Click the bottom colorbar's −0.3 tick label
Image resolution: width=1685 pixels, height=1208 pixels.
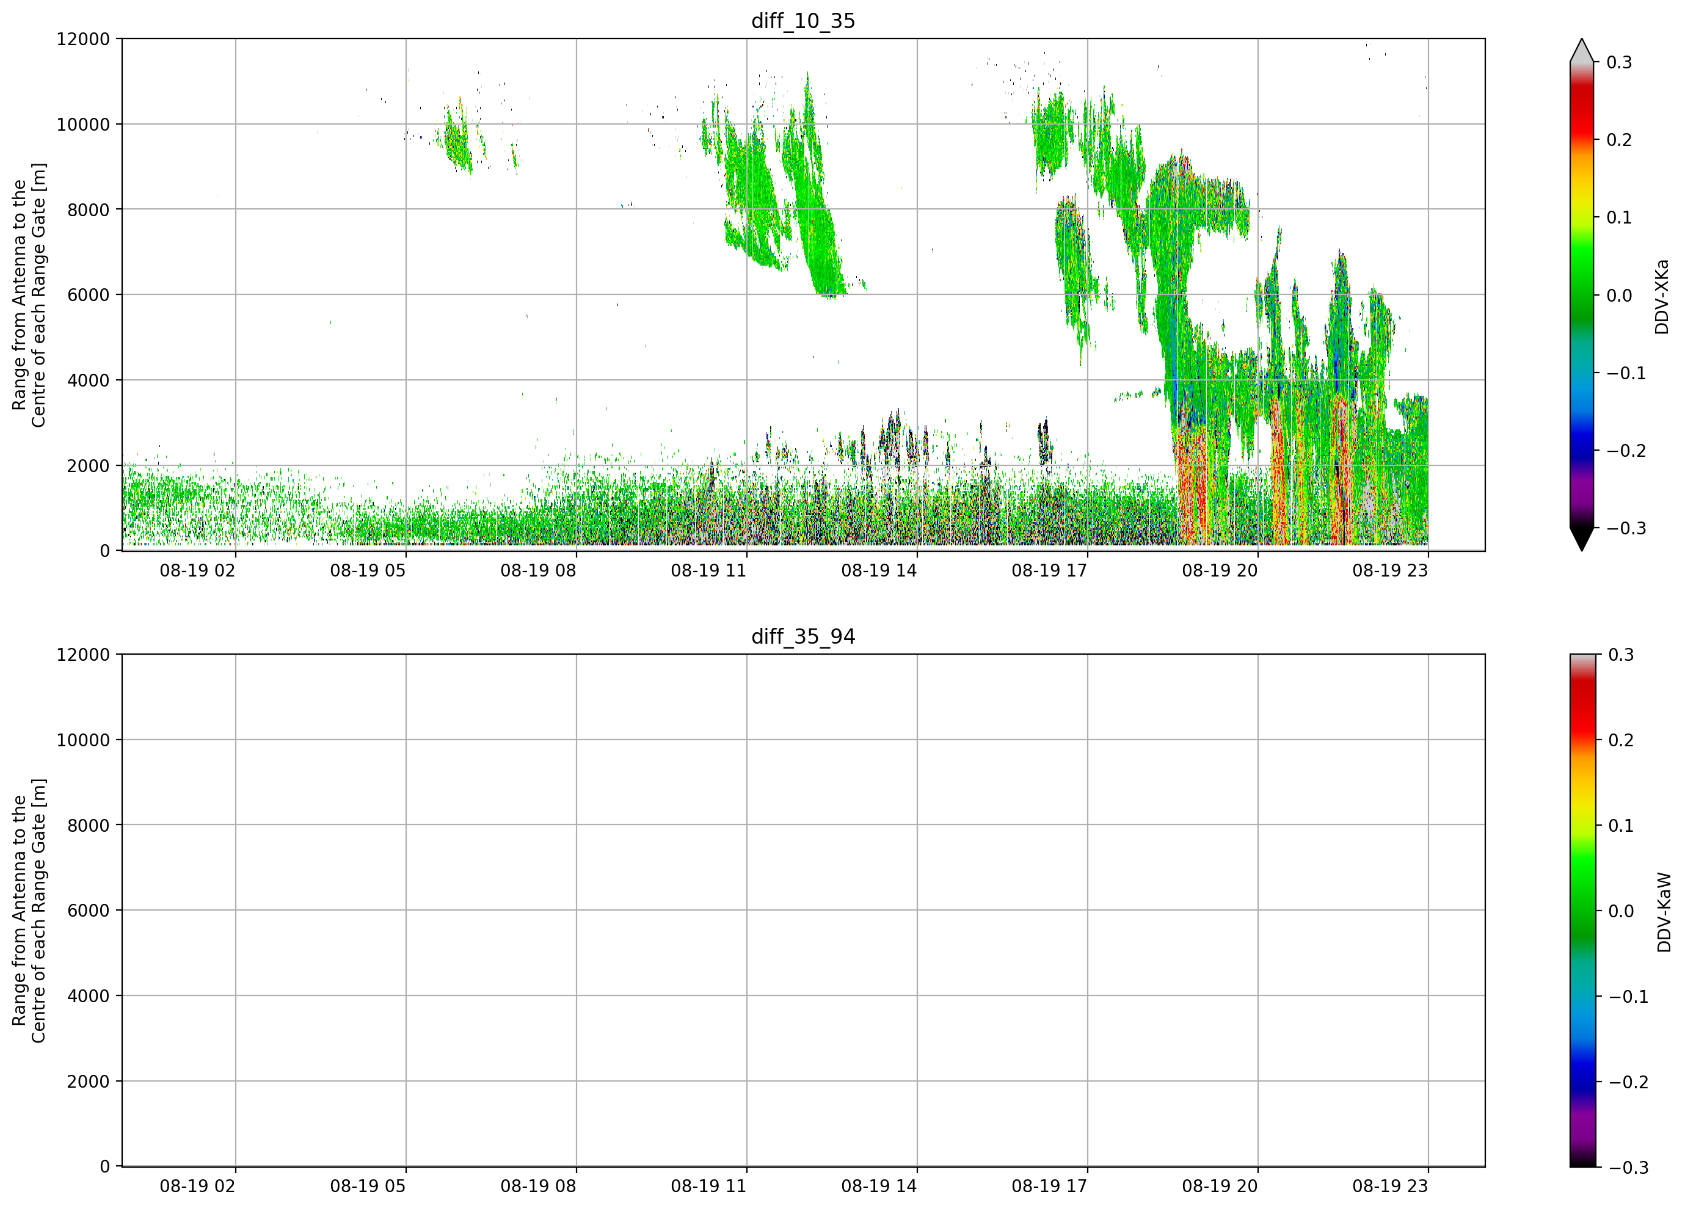[x=1628, y=1168]
